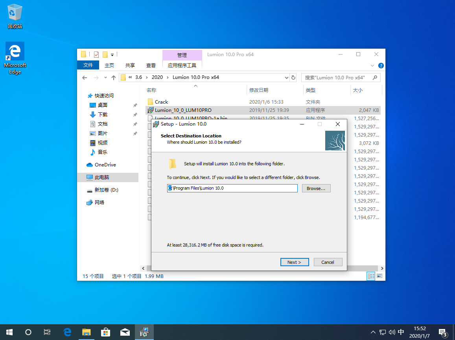Open the 应用程序工具 ribbon tab
The image size is (455, 340).
point(182,66)
